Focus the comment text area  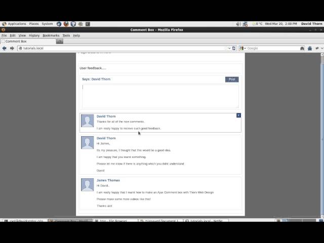[x=160, y=96]
